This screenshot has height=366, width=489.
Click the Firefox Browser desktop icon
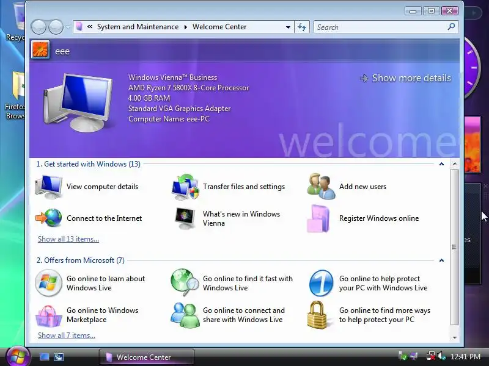pos(15,96)
